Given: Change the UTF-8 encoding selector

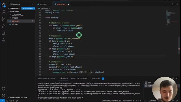Looking at the screenshot, I should tap(139, 101).
